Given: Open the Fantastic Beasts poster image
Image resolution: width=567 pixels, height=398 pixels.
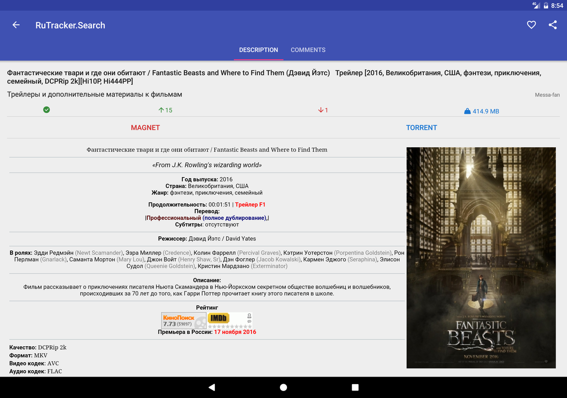Looking at the screenshot, I should click(481, 258).
